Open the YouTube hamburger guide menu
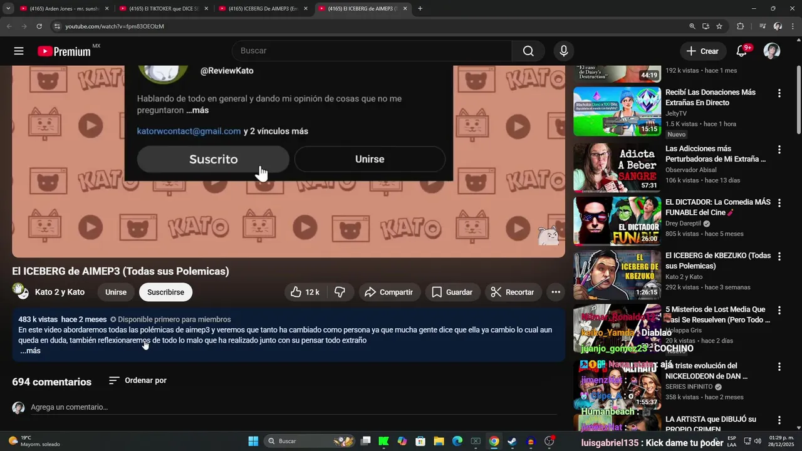Image resolution: width=802 pixels, height=451 pixels. point(19,51)
